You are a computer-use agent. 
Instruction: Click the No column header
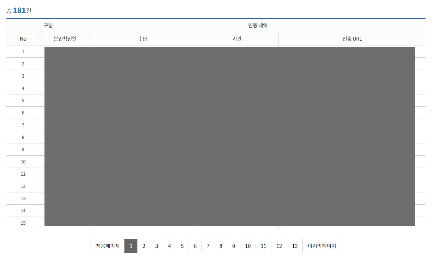tap(23, 39)
